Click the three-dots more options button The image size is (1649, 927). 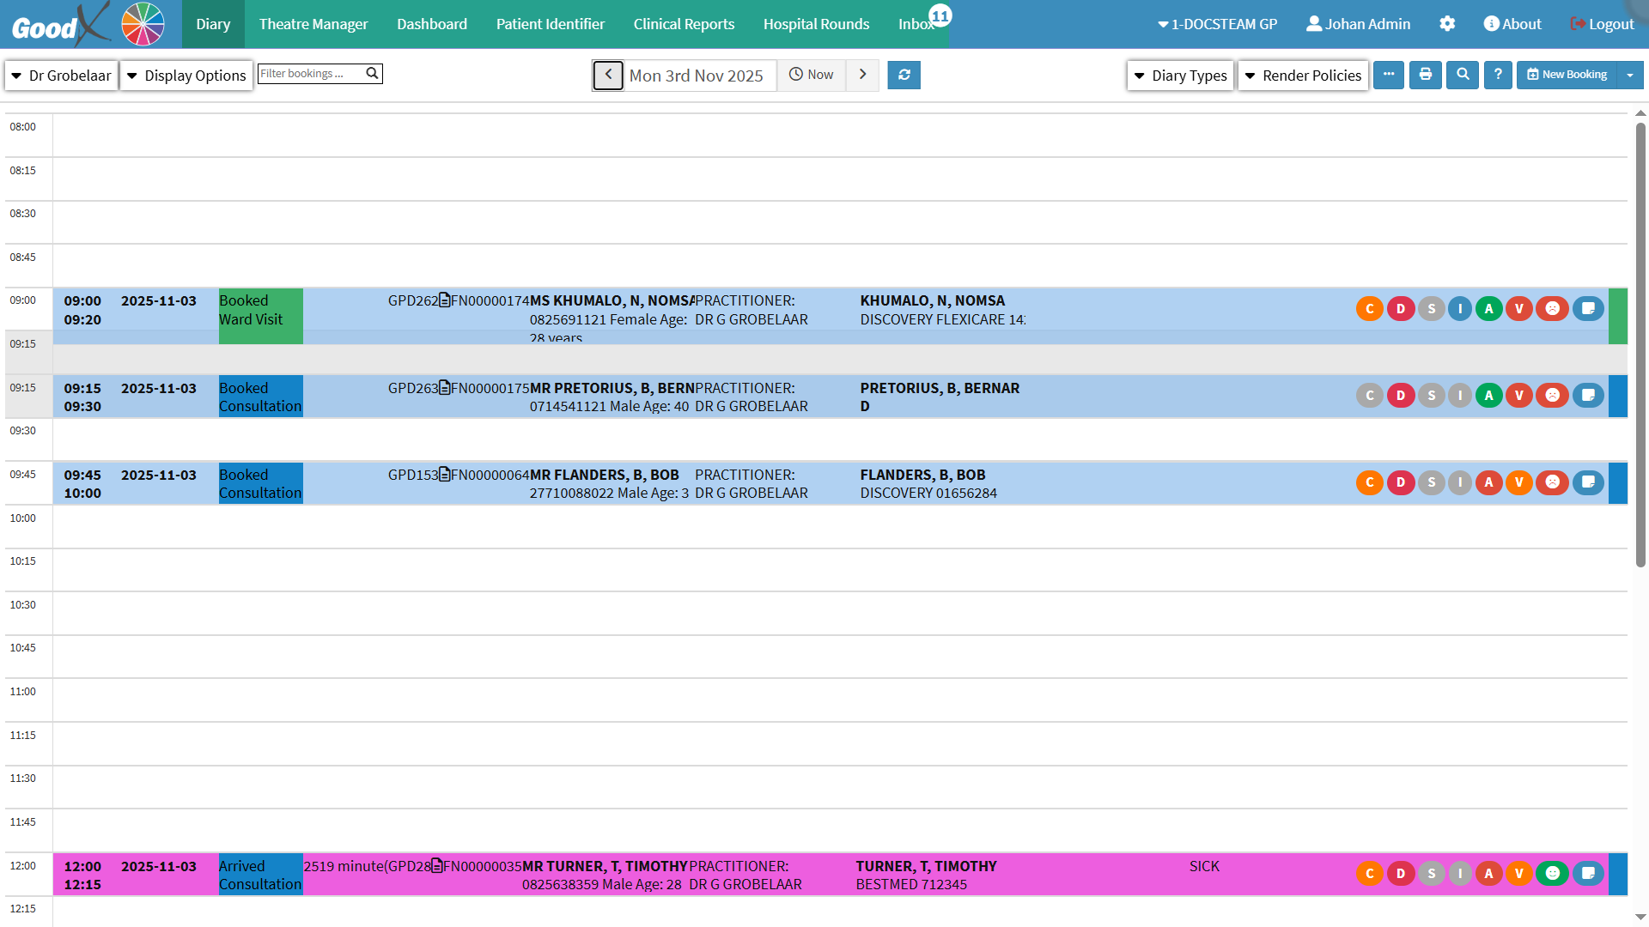[x=1389, y=75]
